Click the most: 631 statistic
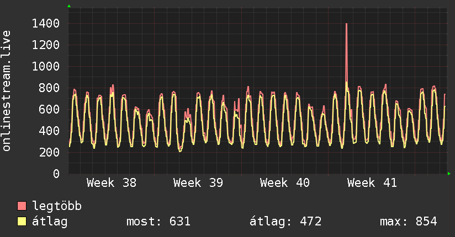 (158, 222)
